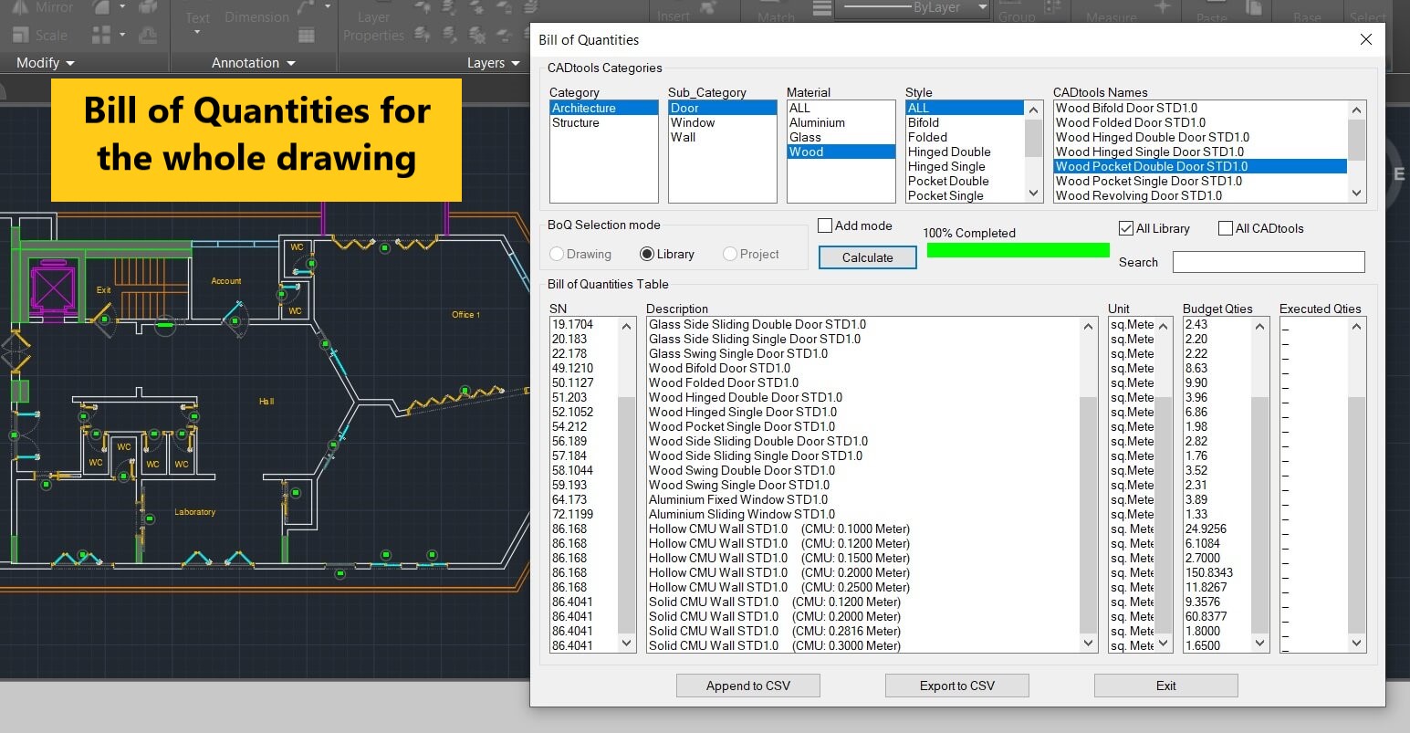This screenshot has height=733, width=1410.
Task: Click into the Search text field
Action: [x=1268, y=262]
